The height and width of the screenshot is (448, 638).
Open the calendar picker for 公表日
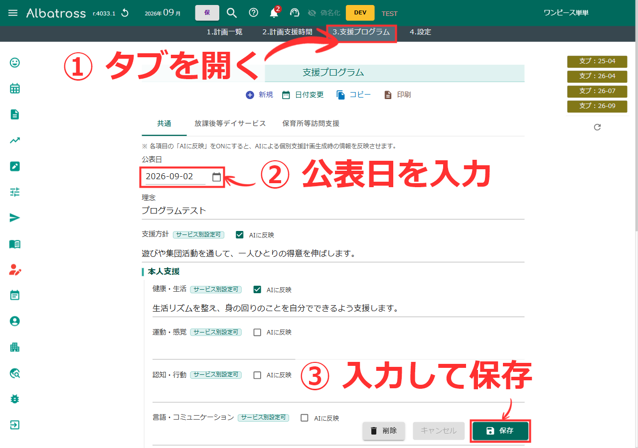tap(216, 177)
